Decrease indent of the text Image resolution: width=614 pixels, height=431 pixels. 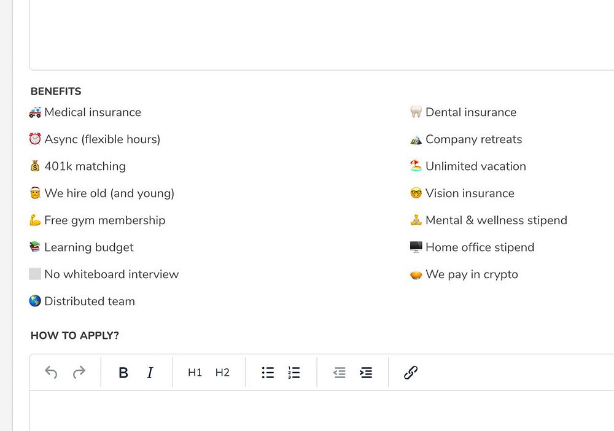[340, 373]
